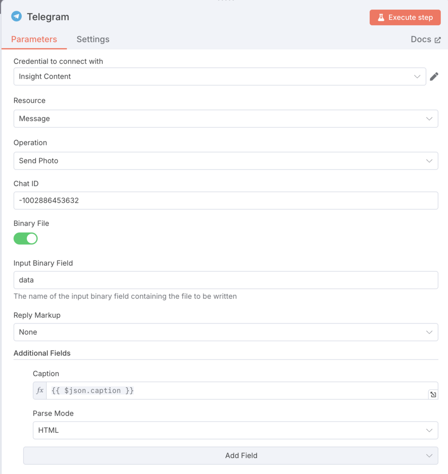Image resolution: width=448 pixels, height=474 pixels.
Task: Focus the Input Binary Field text box
Action: pyautogui.click(x=225, y=280)
